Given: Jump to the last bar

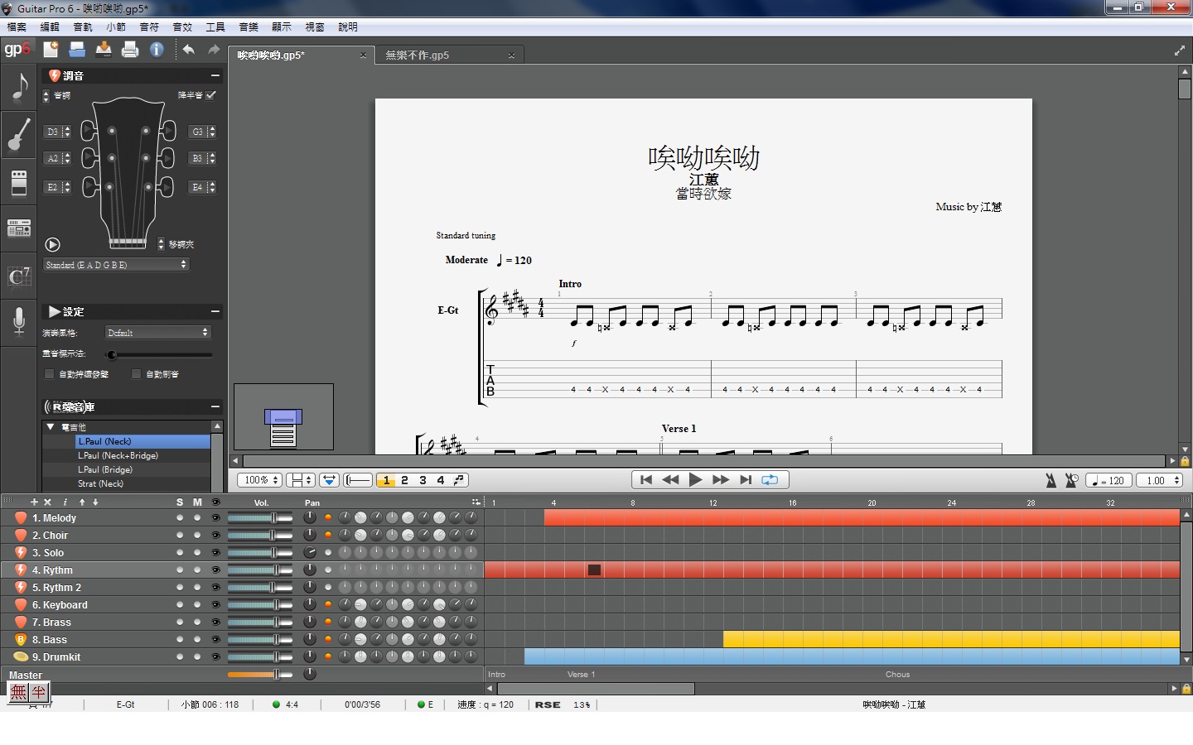Looking at the screenshot, I should (x=746, y=480).
